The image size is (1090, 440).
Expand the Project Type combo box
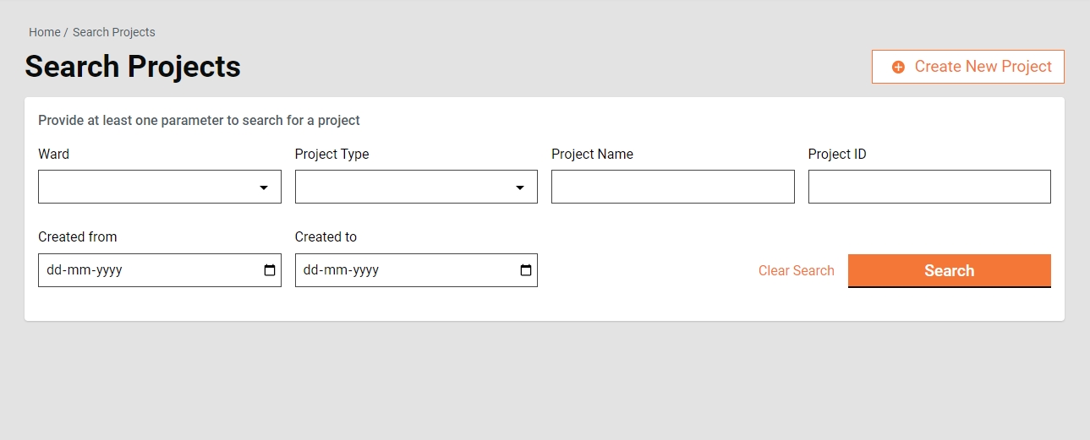[404, 187]
